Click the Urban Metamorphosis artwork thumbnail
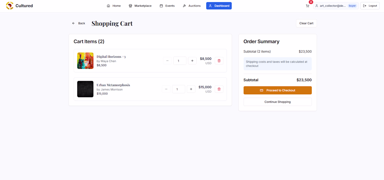 coord(85,89)
